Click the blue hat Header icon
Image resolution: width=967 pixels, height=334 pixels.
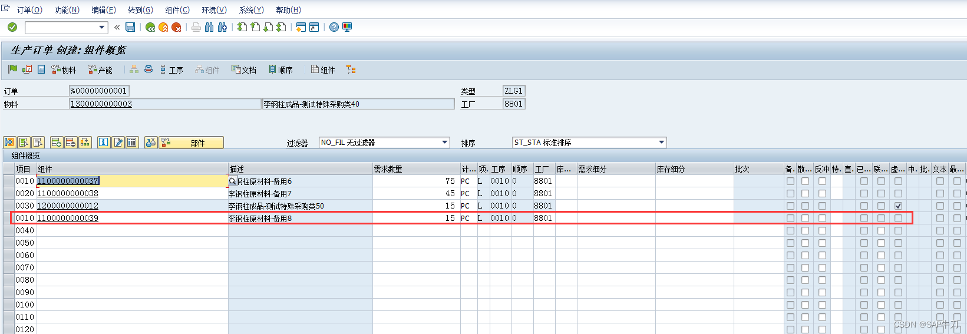(148, 70)
